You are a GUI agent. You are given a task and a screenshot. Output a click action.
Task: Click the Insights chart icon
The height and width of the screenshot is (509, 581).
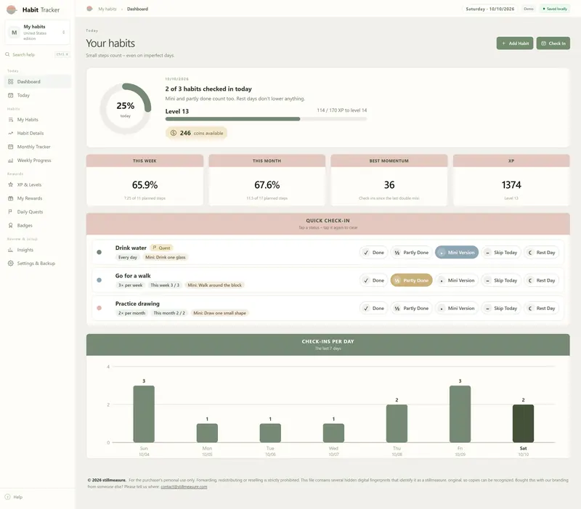[10, 250]
